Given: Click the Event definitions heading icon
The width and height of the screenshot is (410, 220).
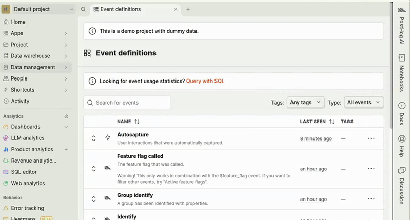Looking at the screenshot, I should (x=87, y=53).
